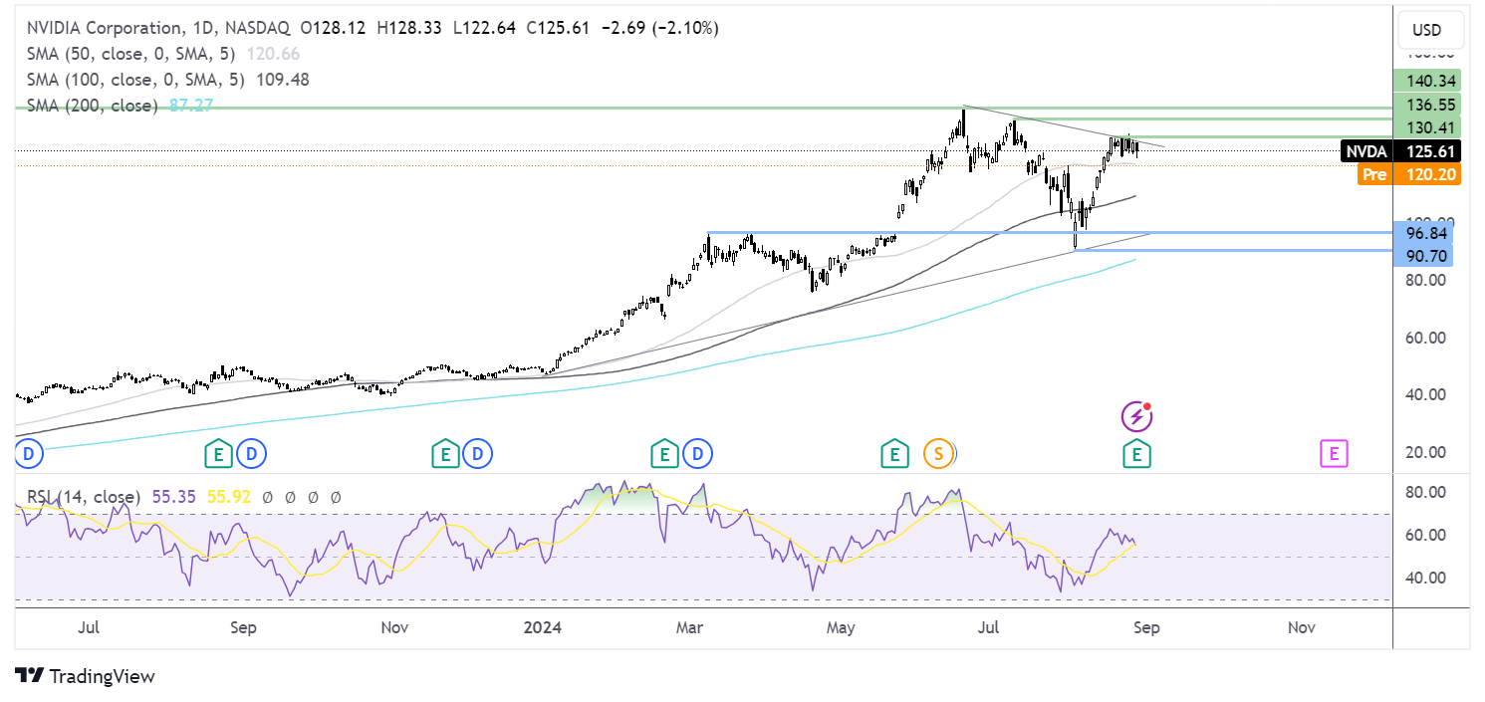Open the earnings marker right of Nov 2023

point(444,455)
